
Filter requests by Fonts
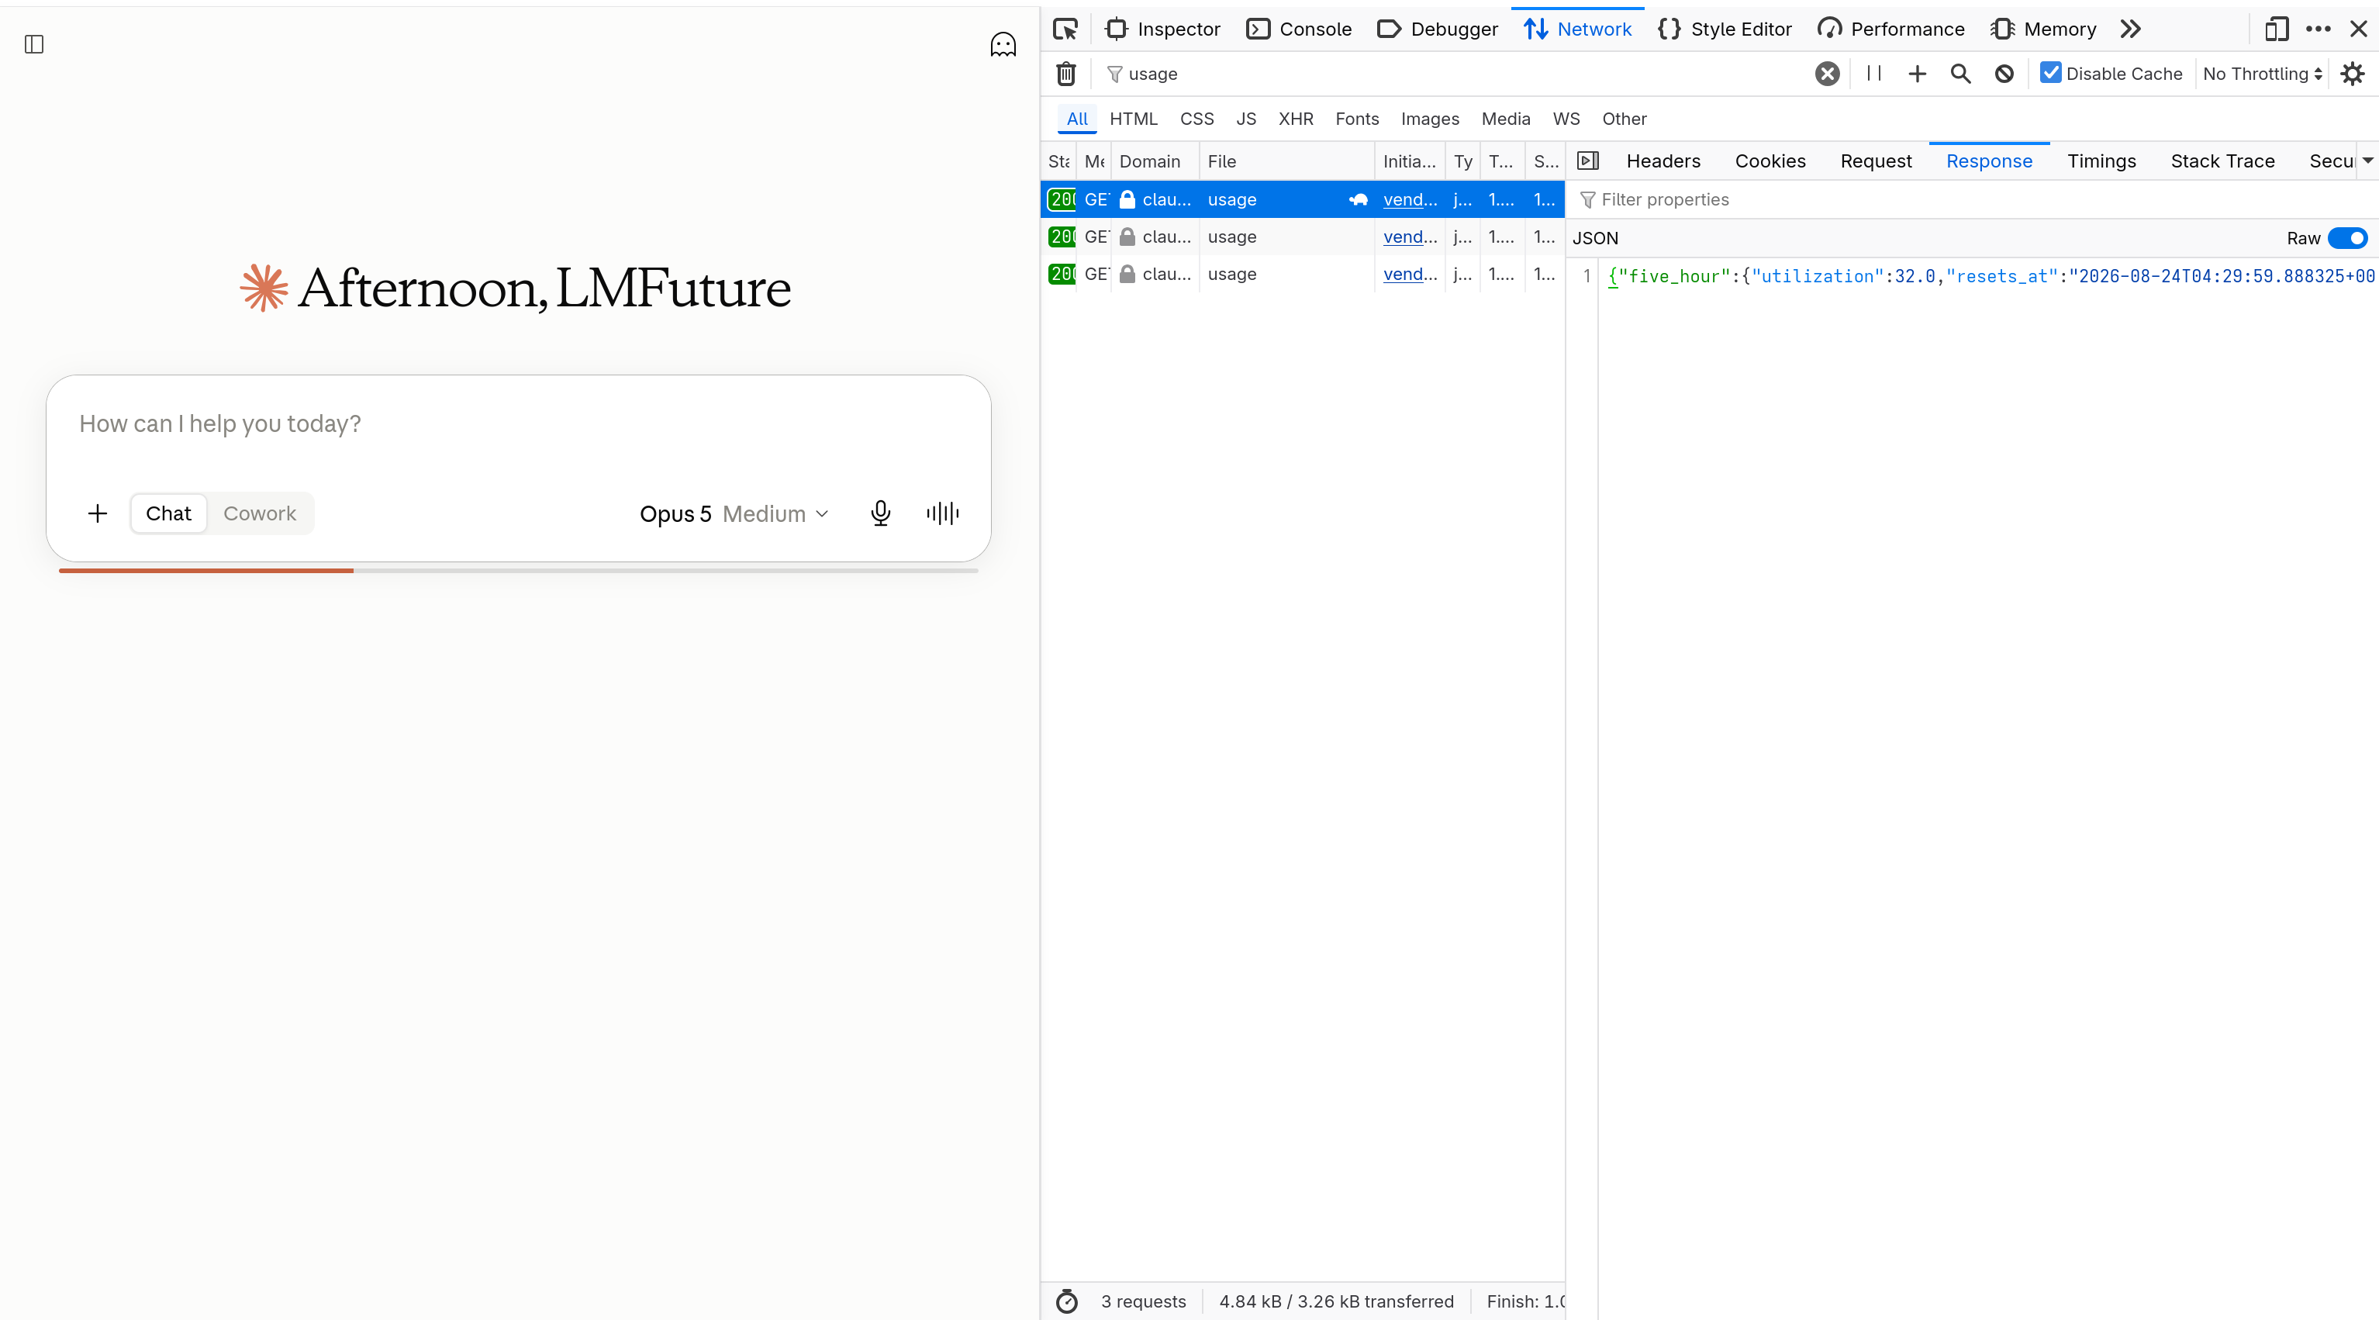pyautogui.click(x=1357, y=118)
